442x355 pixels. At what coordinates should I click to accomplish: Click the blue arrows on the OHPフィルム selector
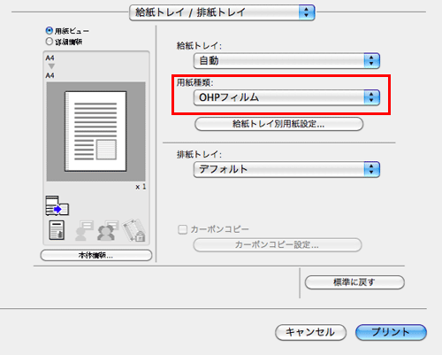click(x=371, y=97)
